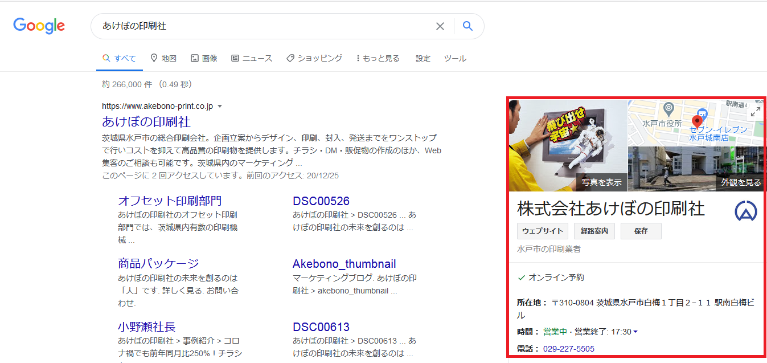Click the Akebono company logo in knowledge panel
The image size is (767, 363).
(746, 211)
